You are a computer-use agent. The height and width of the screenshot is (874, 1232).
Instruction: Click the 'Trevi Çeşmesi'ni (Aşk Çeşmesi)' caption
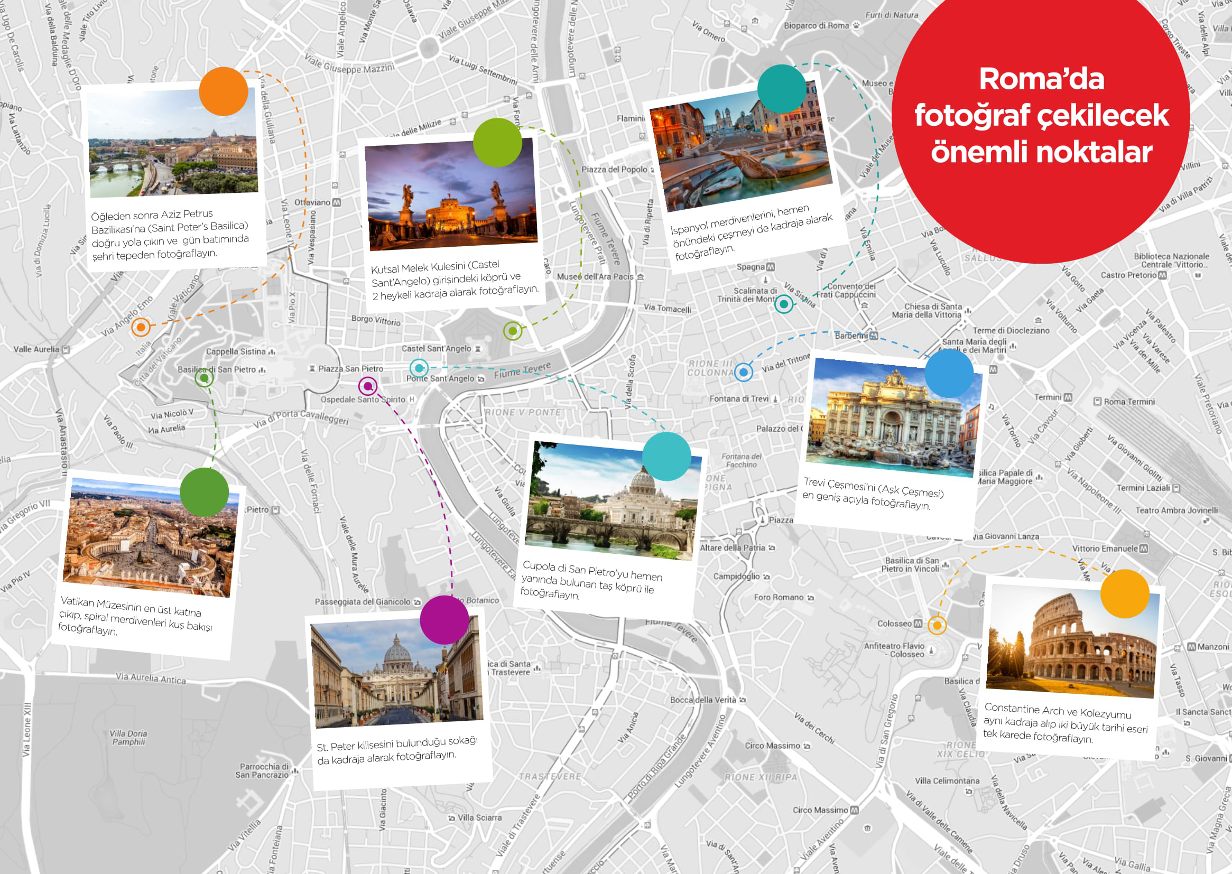pyautogui.click(x=874, y=492)
